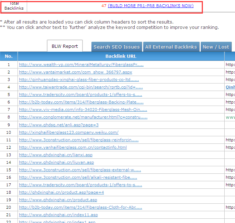Click the BUILD MORE PR1-PR8 BACKLINKS NOW link
The image size is (235, 223).
tap(150, 6)
